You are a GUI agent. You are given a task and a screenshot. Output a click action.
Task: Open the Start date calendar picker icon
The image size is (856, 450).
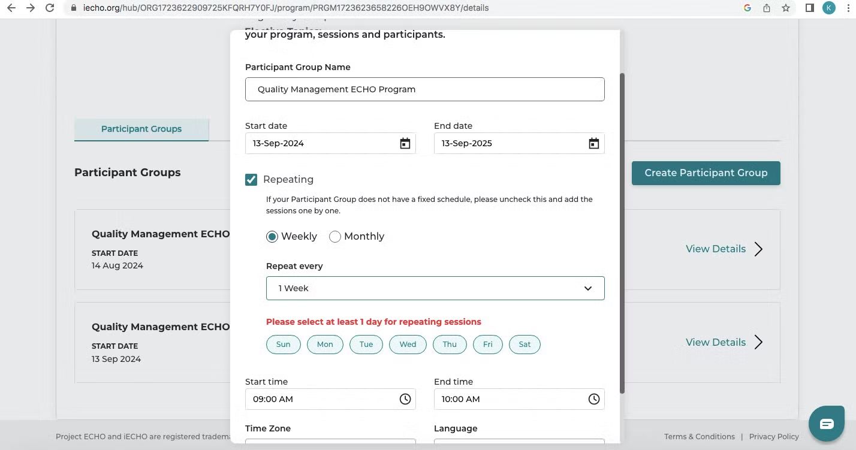[405, 143]
